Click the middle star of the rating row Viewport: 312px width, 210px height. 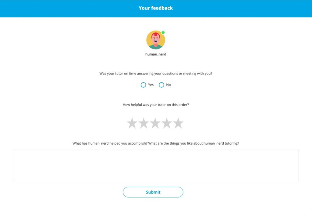[155, 123]
